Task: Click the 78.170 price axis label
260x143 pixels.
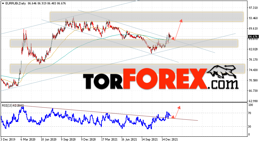Action: pyautogui.click(x=253, y=59)
